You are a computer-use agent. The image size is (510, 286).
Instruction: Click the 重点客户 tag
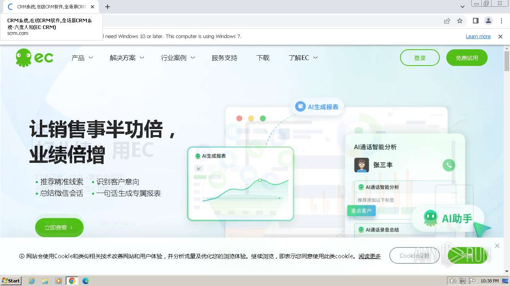[361, 211]
